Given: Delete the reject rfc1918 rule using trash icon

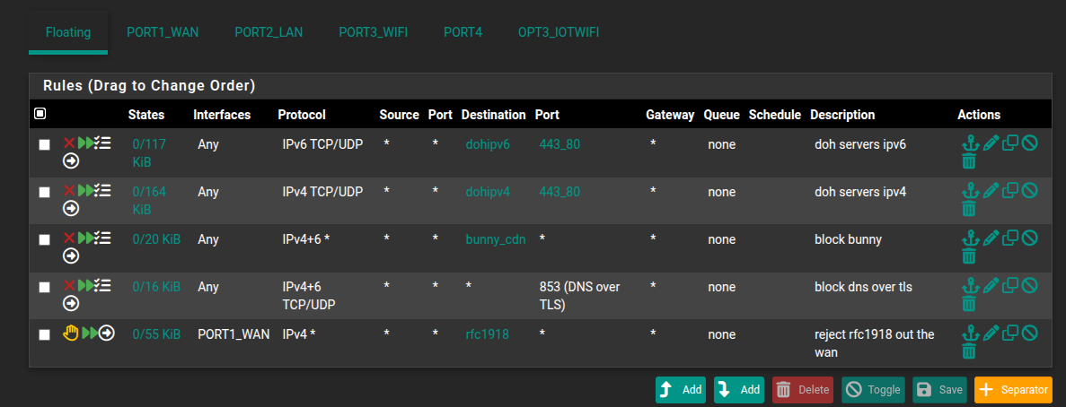Looking at the screenshot, I should coord(969,351).
